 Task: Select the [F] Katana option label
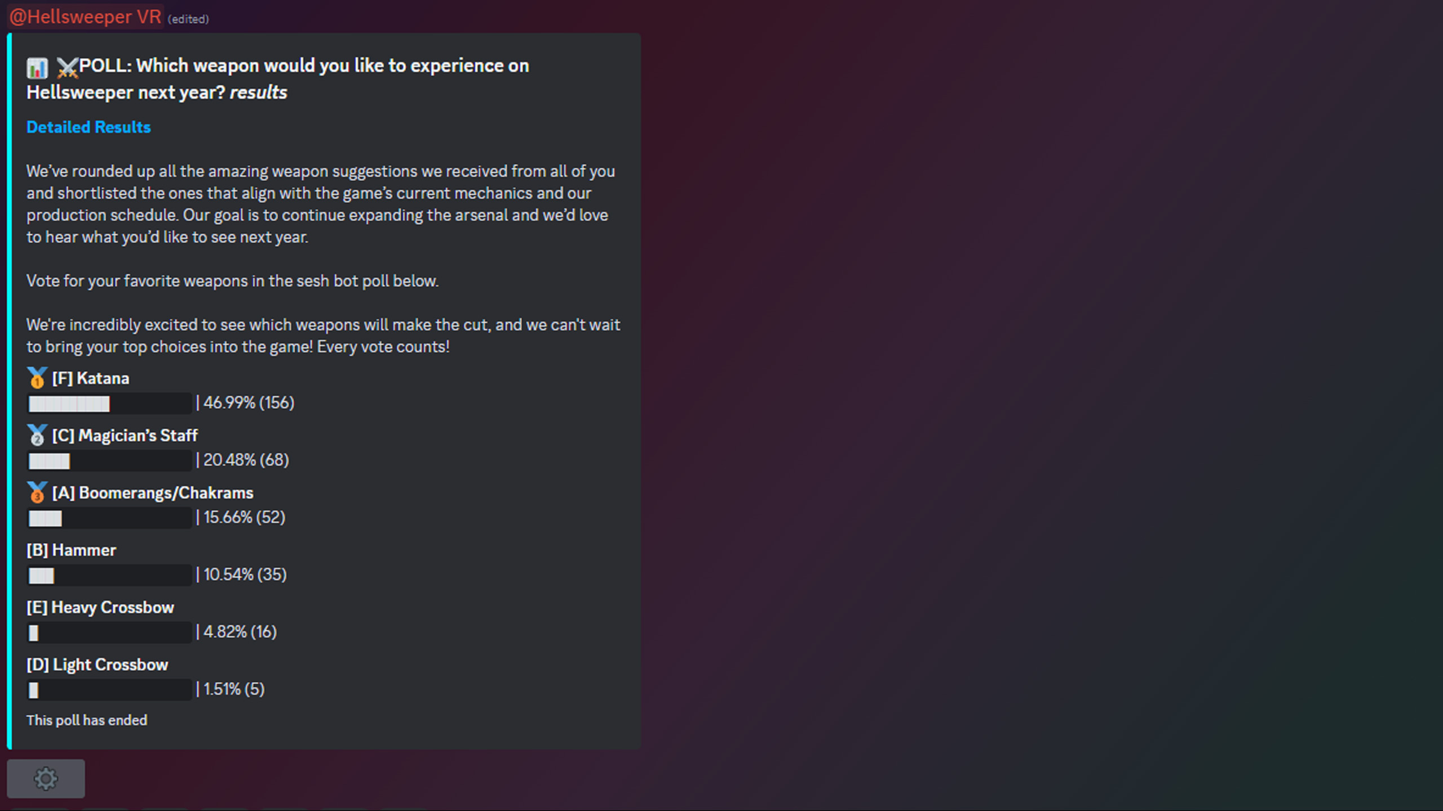tap(91, 378)
